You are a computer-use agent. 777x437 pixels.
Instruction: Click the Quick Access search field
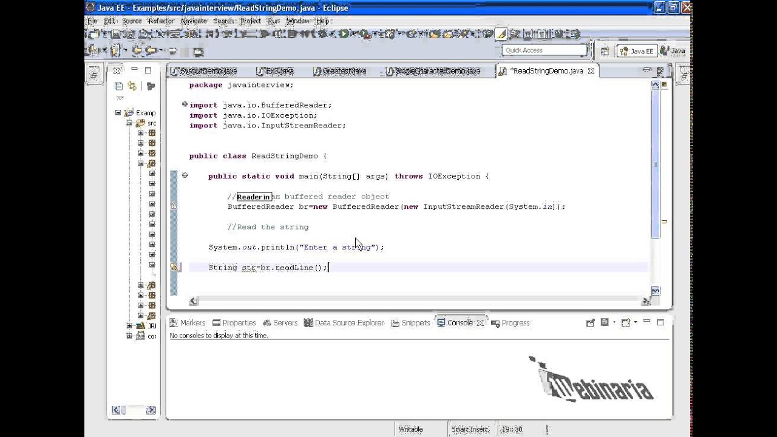[x=545, y=50]
